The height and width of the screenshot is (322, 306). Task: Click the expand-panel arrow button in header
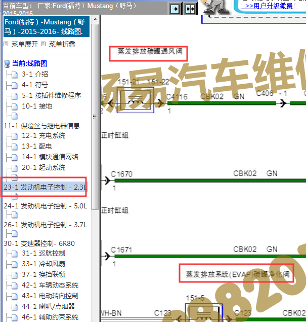pos(176,9)
